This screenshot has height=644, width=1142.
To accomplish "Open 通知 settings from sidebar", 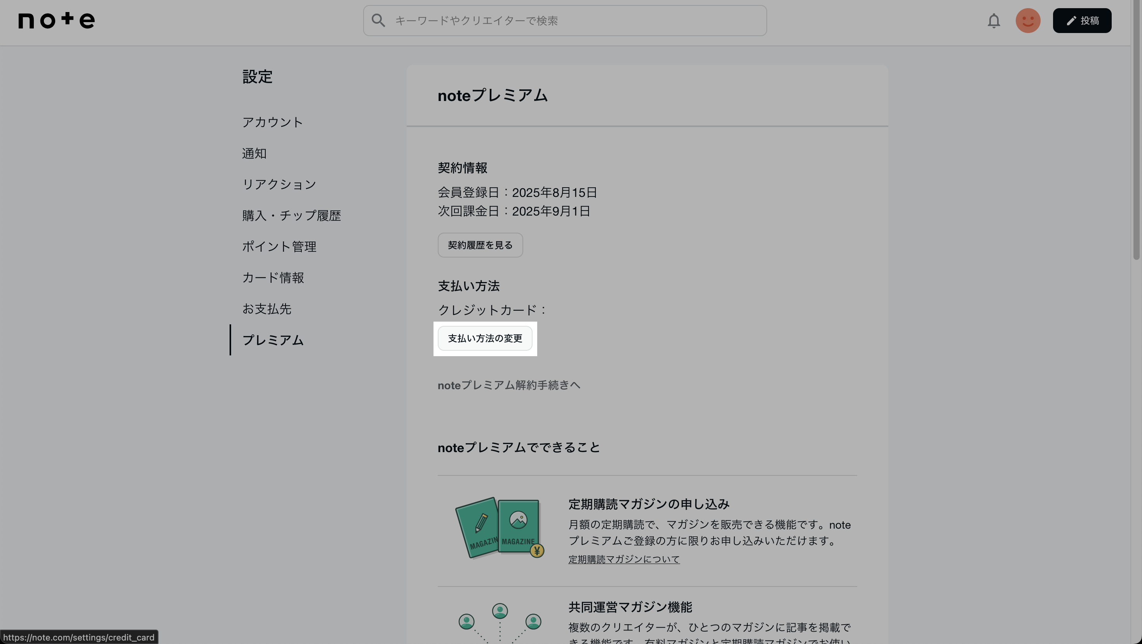I will pyautogui.click(x=254, y=153).
